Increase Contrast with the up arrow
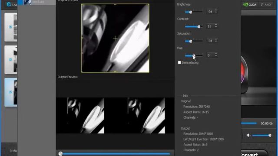 (216, 25)
